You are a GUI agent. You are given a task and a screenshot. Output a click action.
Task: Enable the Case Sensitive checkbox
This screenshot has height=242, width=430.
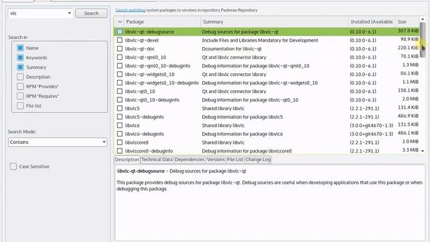[13, 166]
